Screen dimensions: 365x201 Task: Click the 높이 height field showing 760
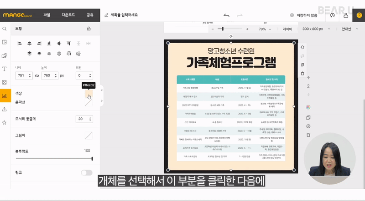point(50,75)
